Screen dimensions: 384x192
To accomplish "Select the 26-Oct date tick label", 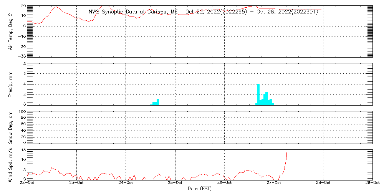I will (x=225, y=183).
